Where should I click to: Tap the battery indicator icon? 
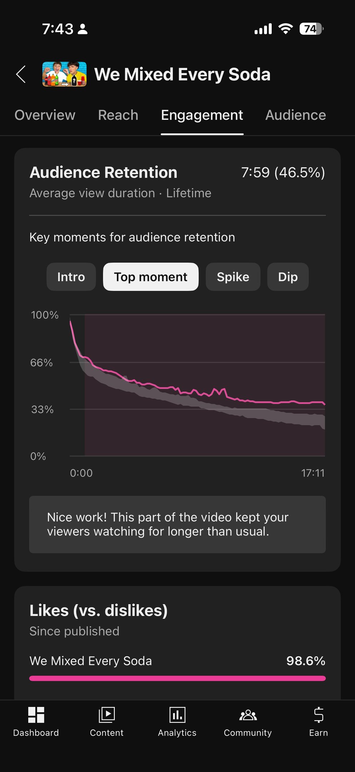pos(311,29)
